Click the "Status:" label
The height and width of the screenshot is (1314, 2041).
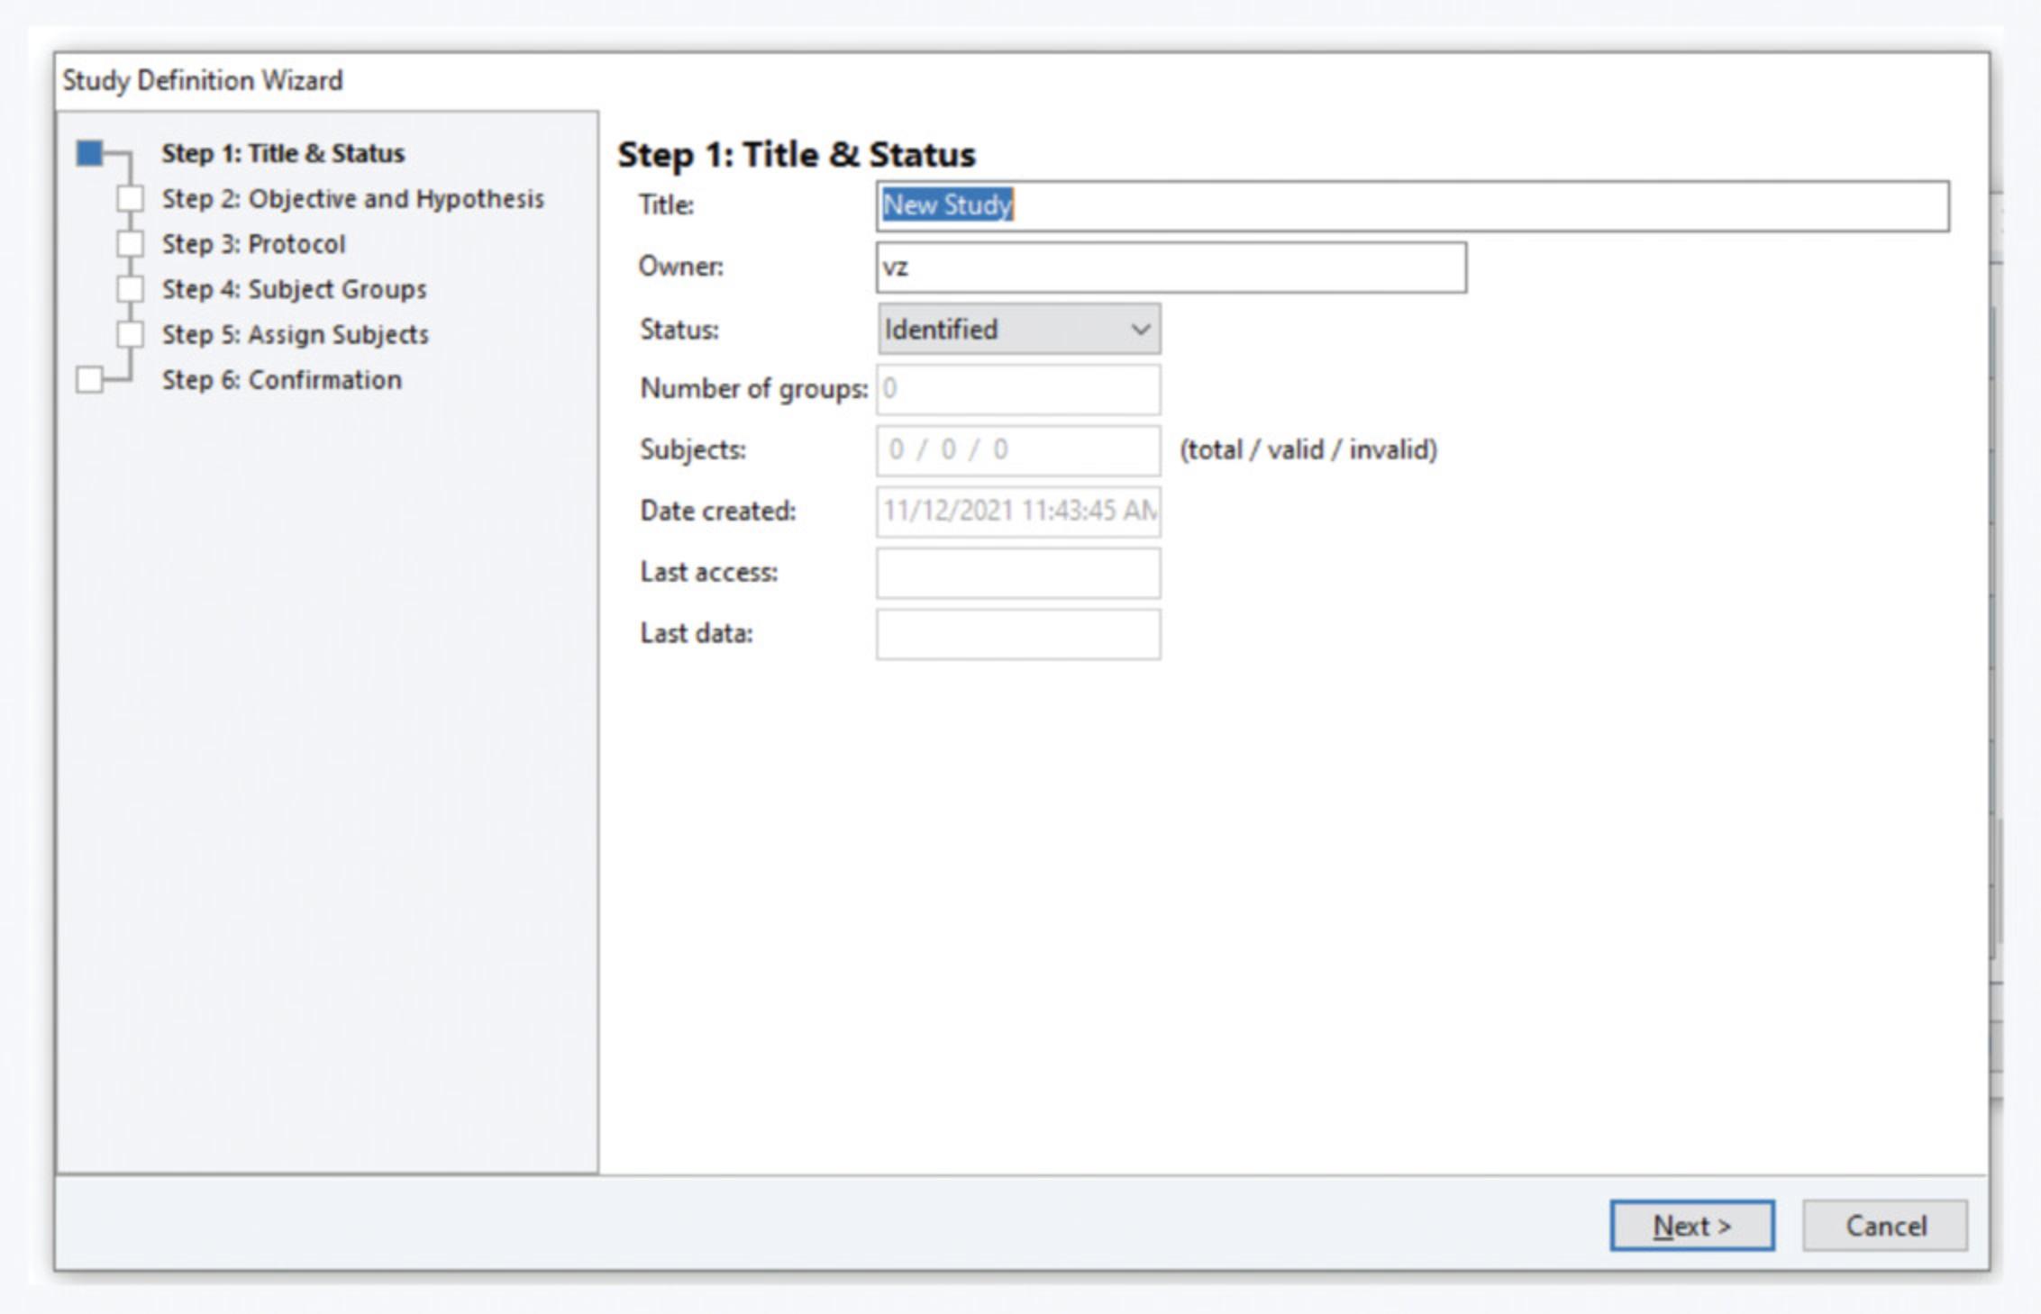point(679,330)
